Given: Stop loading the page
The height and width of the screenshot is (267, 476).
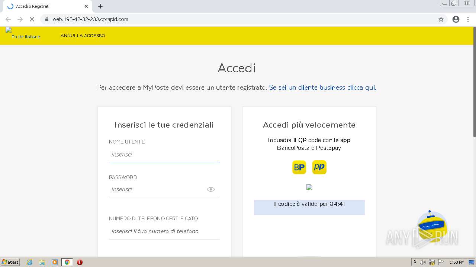Looking at the screenshot, I should (32, 19).
